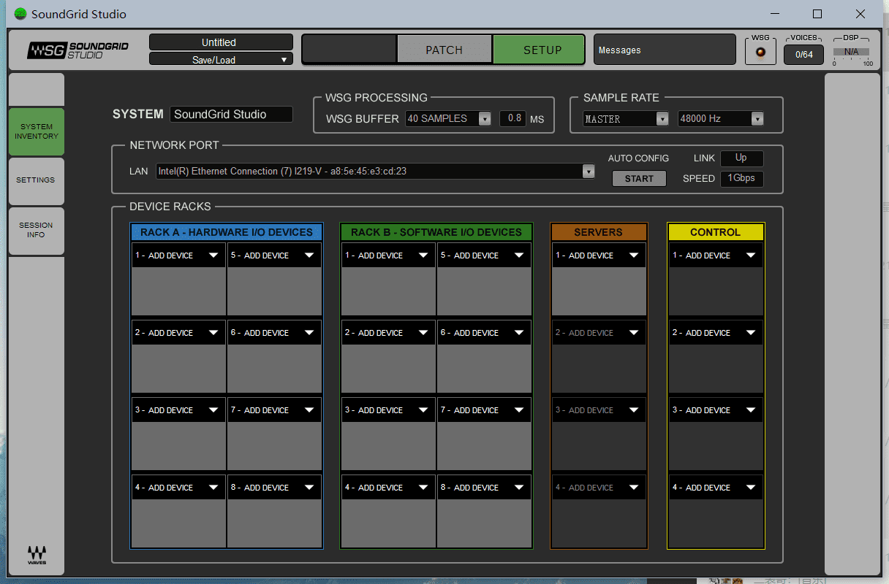The image size is (889, 584).
Task: Start Auto Config with the START button
Action: [639, 179]
